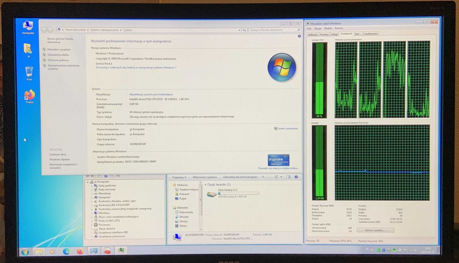Click the taskbar clock
Viewport: 459px width, 263px height.
pyautogui.click(x=428, y=250)
